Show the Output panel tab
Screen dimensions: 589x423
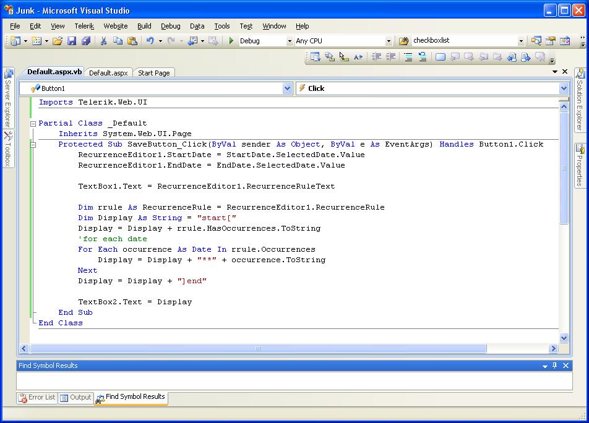76,398
